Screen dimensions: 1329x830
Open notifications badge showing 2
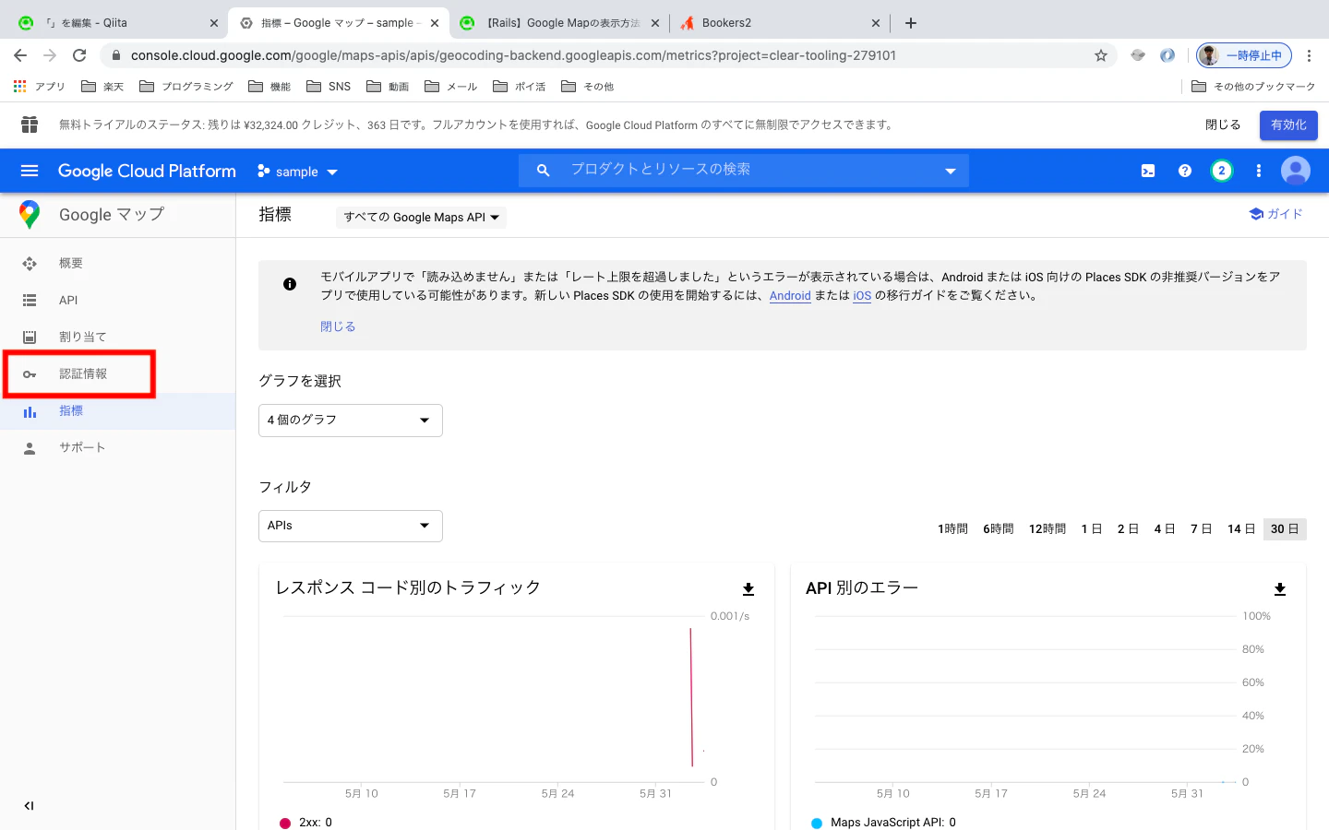pyautogui.click(x=1222, y=171)
